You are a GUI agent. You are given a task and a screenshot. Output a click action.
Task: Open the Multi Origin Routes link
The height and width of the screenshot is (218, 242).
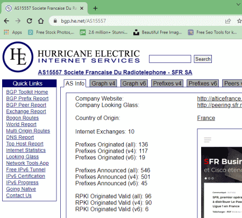click(28, 131)
